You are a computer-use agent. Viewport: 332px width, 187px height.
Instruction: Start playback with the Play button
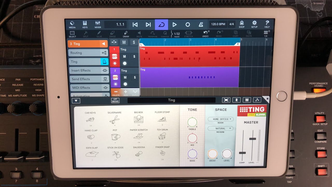pos(175,25)
